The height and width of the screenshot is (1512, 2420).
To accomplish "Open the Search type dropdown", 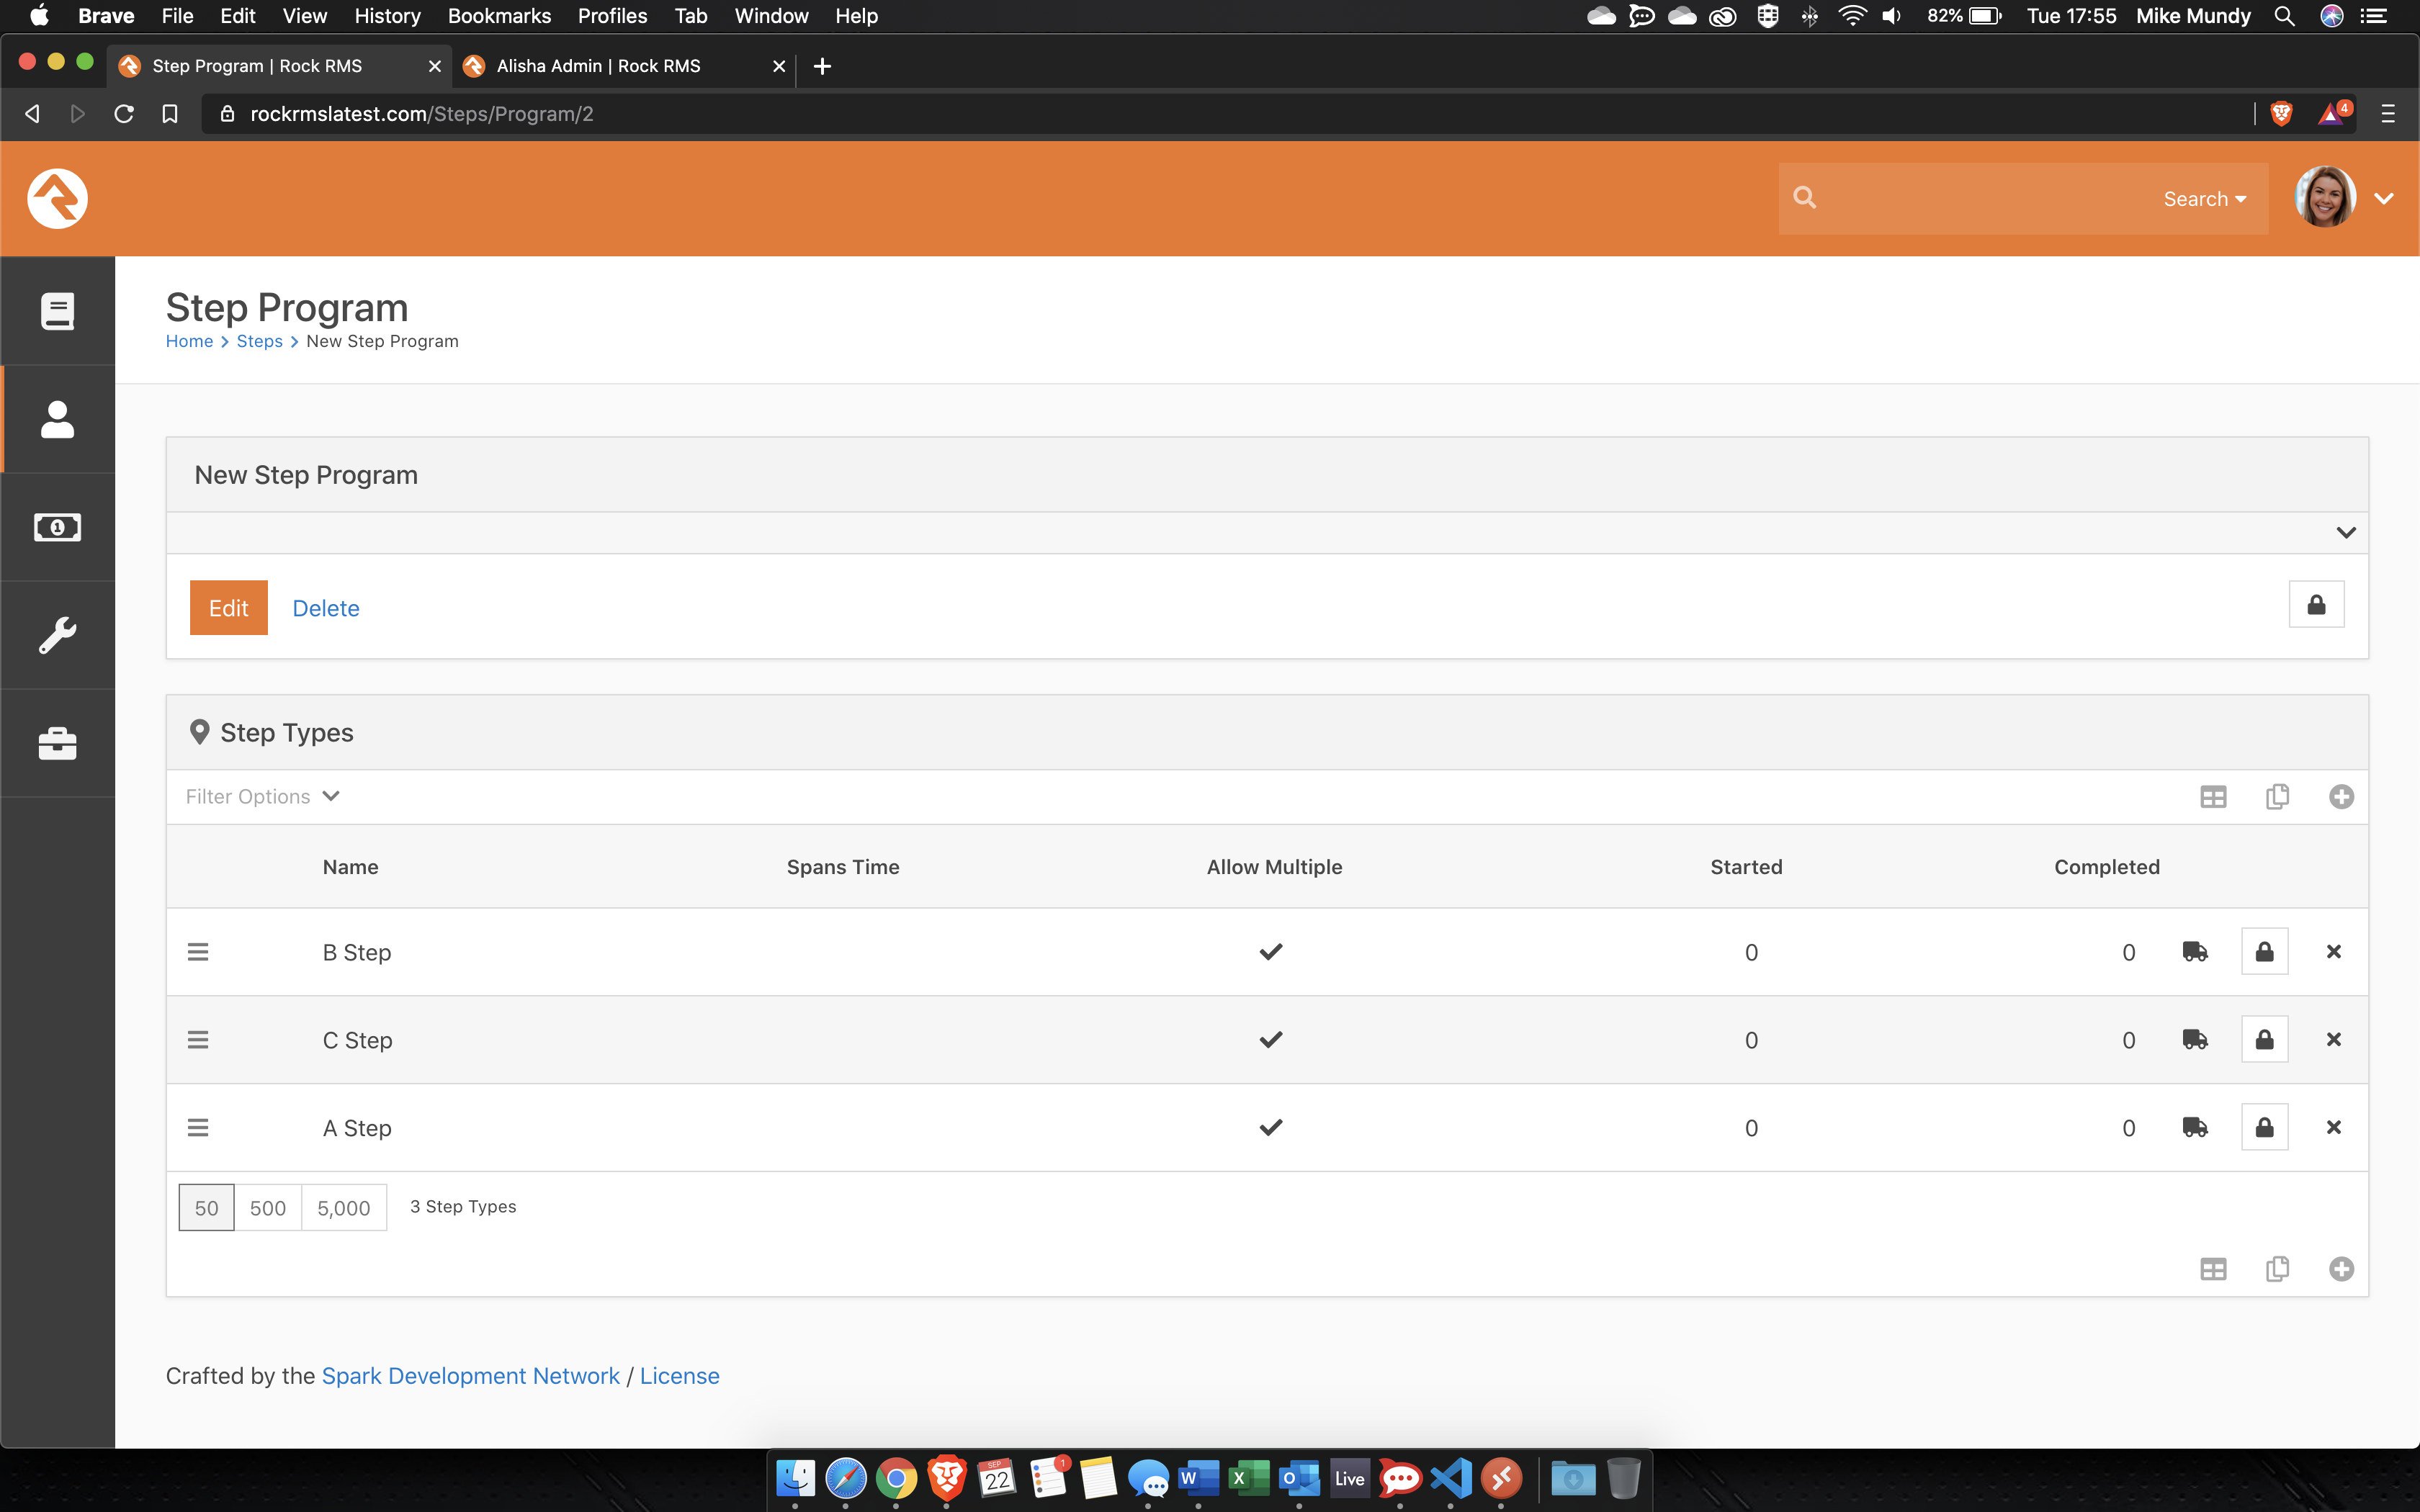I will point(2205,199).
